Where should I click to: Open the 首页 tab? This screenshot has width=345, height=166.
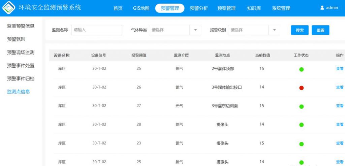pos(118,8)
